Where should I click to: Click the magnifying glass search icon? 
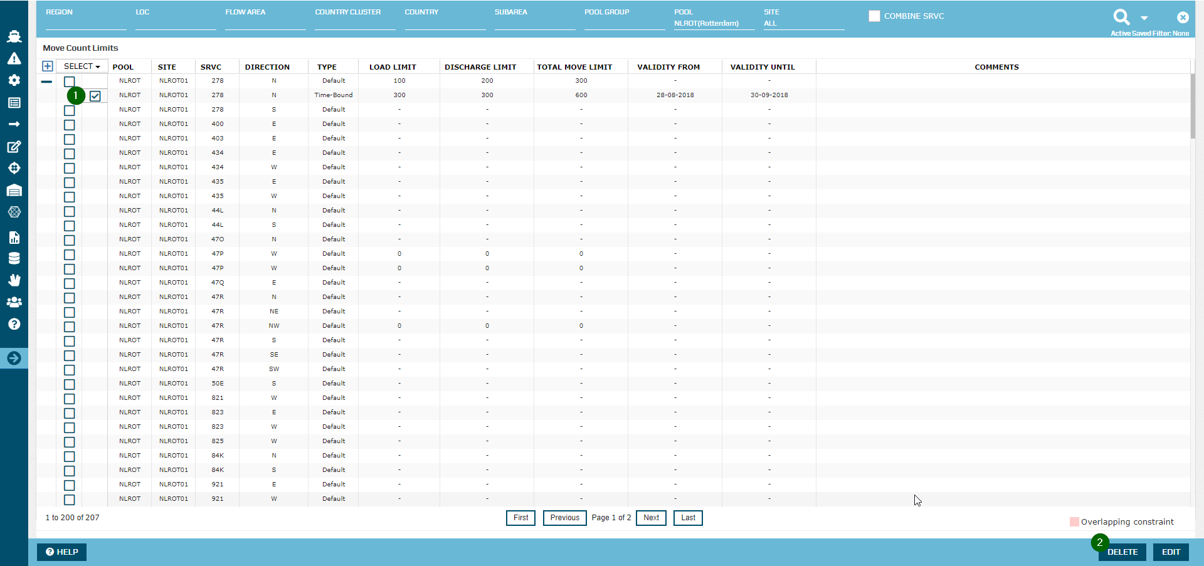pyautogui.click(x=1121, y=17)
